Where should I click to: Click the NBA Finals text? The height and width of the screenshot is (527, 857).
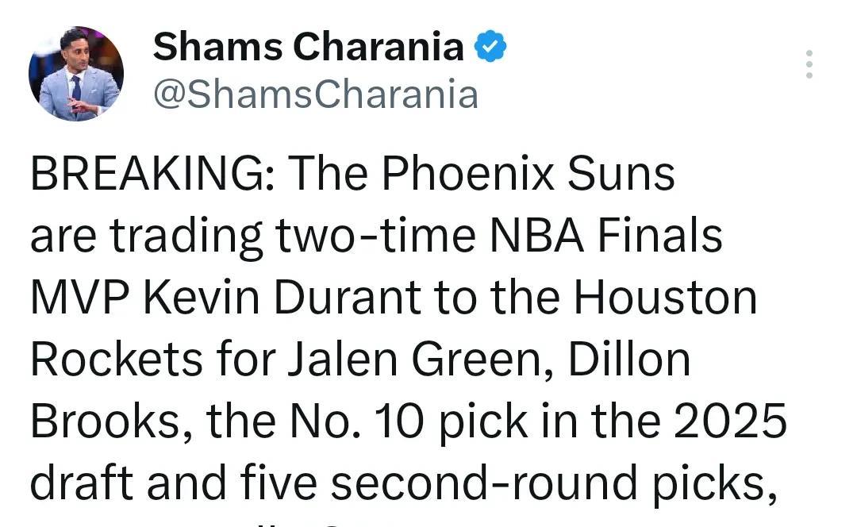(605, 236)
